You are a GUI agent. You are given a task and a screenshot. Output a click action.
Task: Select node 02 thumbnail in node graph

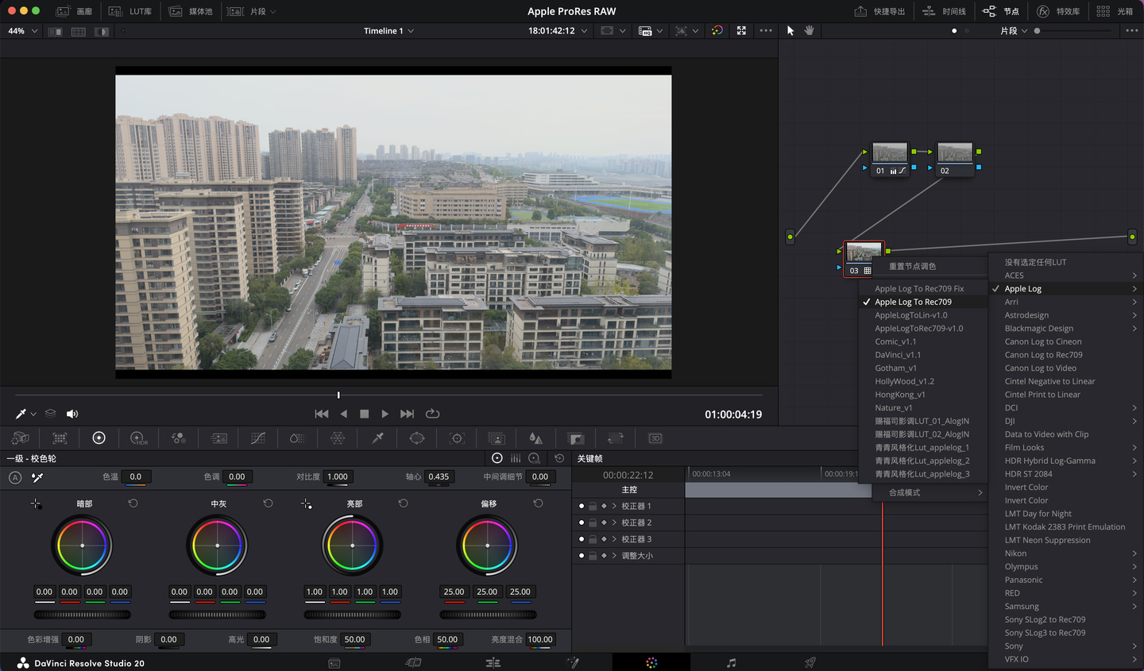[954, 152]
